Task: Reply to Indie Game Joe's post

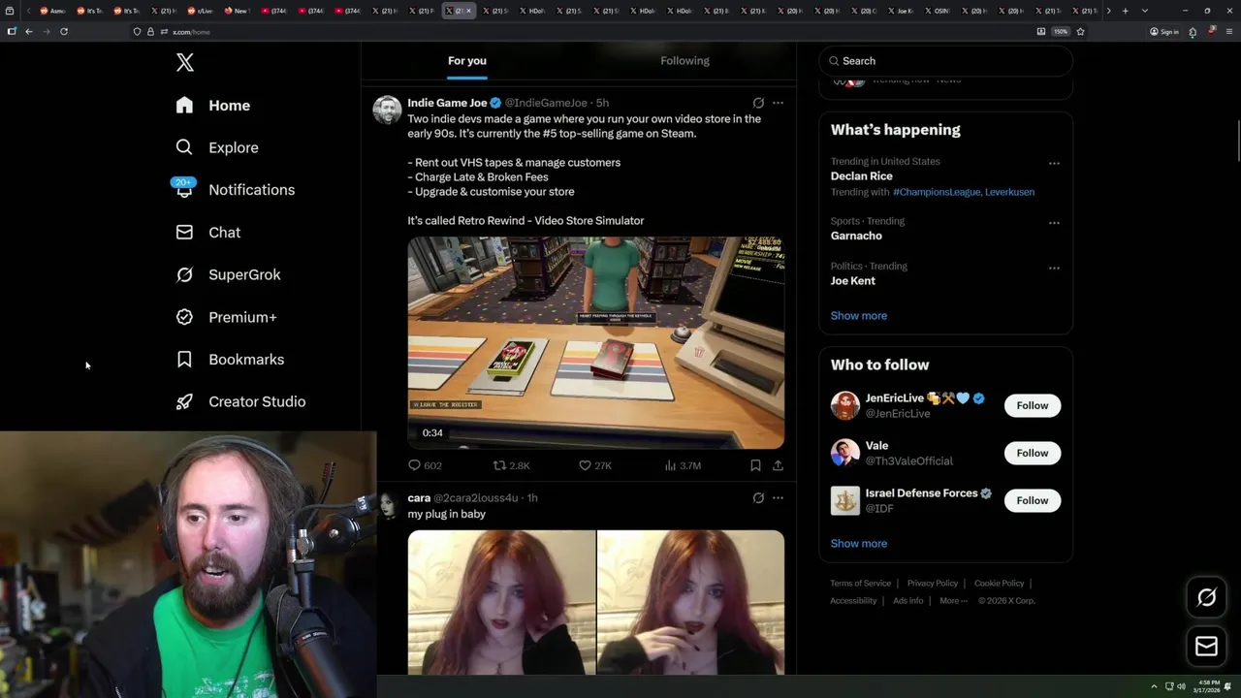Action: coord(425,465)
